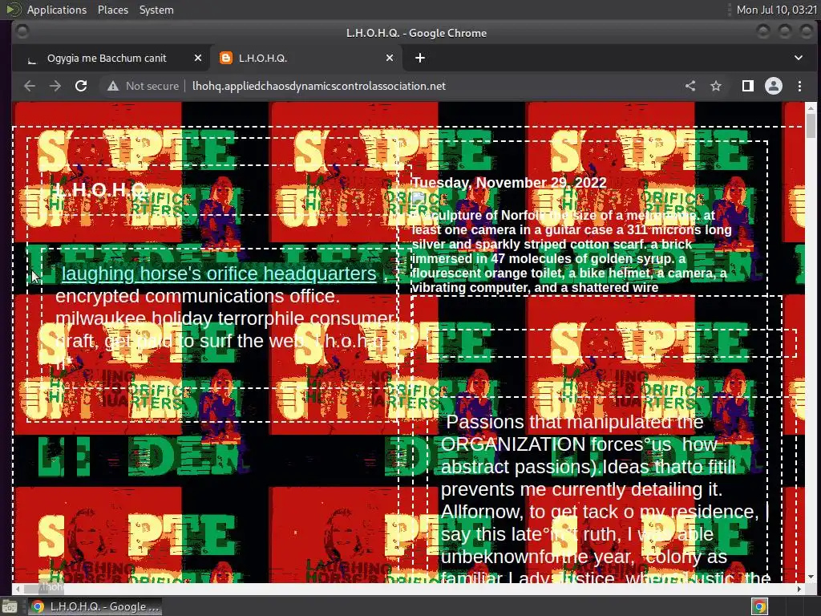Reload the current page
This screenshot has width=821, height=616.
coord(81,86)
